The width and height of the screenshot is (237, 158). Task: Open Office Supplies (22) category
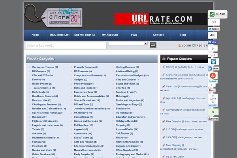point(127,150)
